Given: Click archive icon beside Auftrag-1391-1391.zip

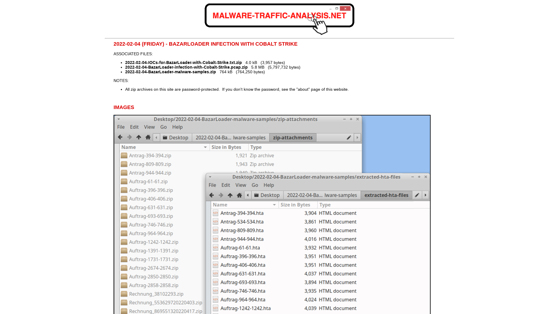Looking at the screenshot, I should [x=124, y=251].
